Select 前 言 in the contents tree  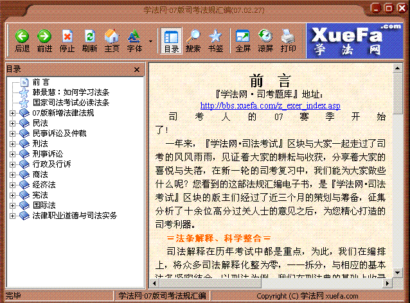pyautogui.click(x=40, y=82)
